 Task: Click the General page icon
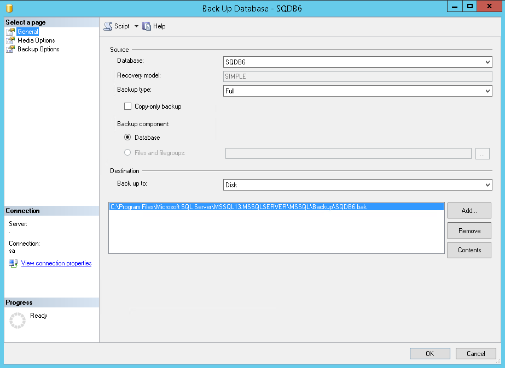[11, 32]
